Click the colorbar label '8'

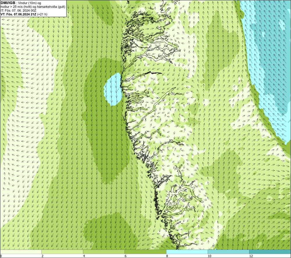(167, 256)
